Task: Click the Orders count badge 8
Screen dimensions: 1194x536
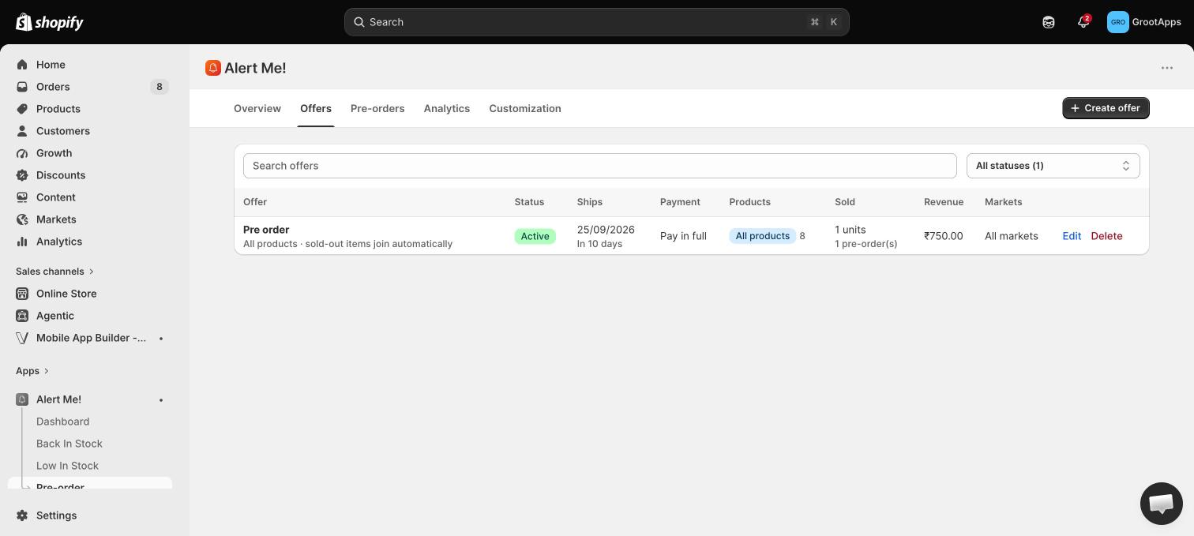Action: [x=160, y=87]
